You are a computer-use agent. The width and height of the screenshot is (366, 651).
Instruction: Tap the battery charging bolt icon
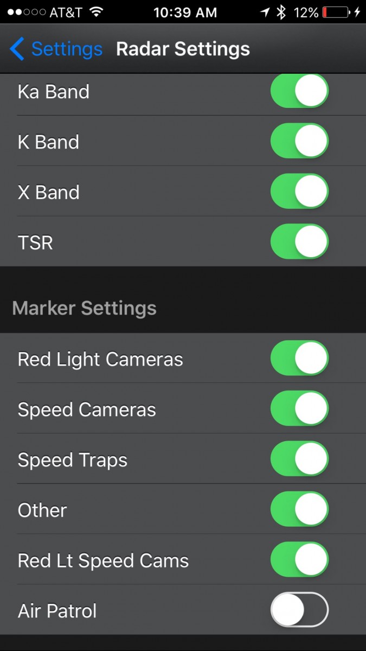click(357, 12)
